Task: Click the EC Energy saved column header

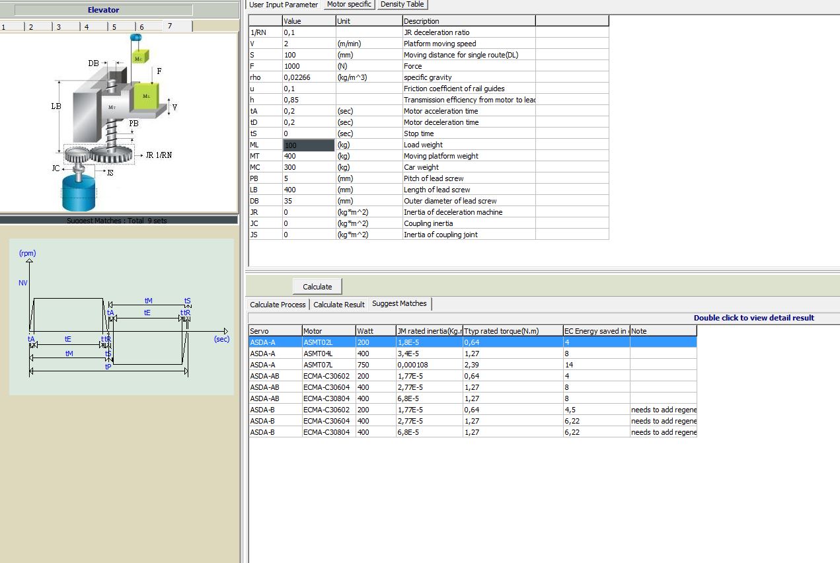Action: 596,331
